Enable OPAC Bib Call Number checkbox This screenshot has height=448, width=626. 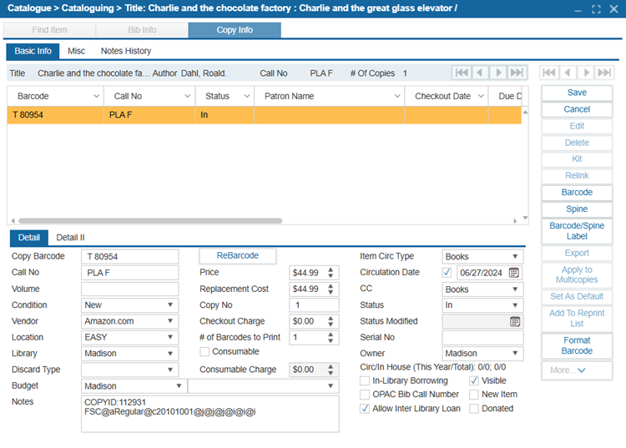click(365, 395)
